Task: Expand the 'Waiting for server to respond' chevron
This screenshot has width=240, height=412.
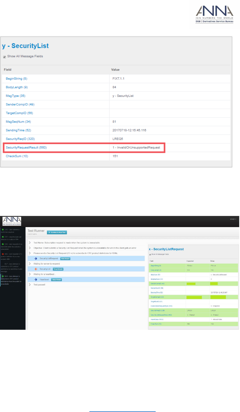Action: pyautogui.click(x=30, y=264)
